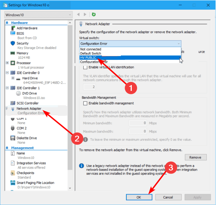
Task: Collapse the IDE Controller 1 node
Action: (x=7, y=88)
